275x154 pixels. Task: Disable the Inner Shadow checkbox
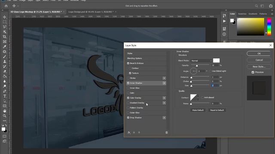point(128,83)
